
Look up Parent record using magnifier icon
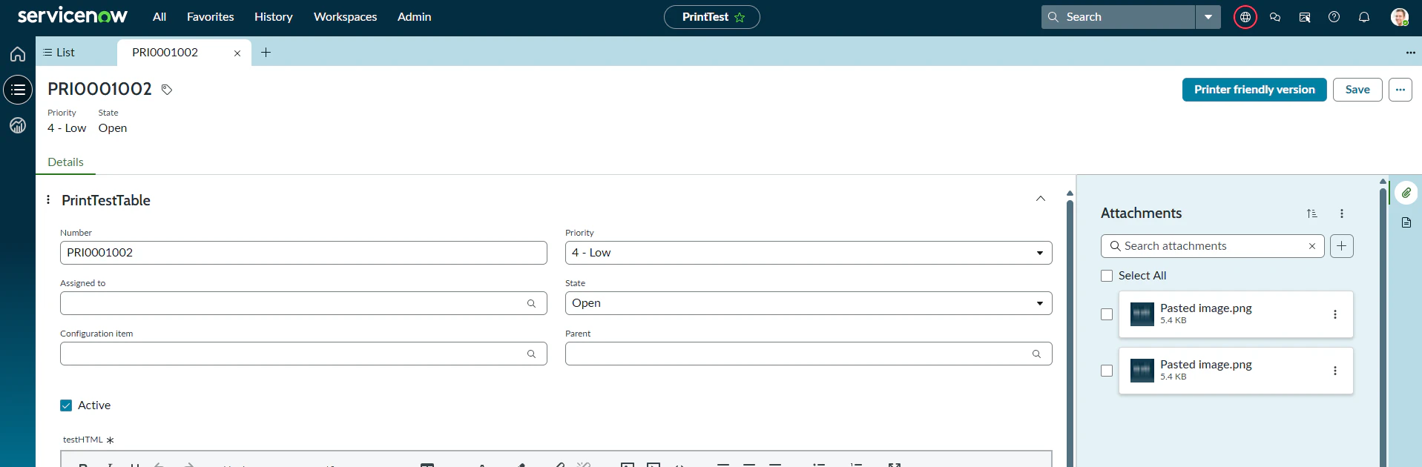[1036, 354]
